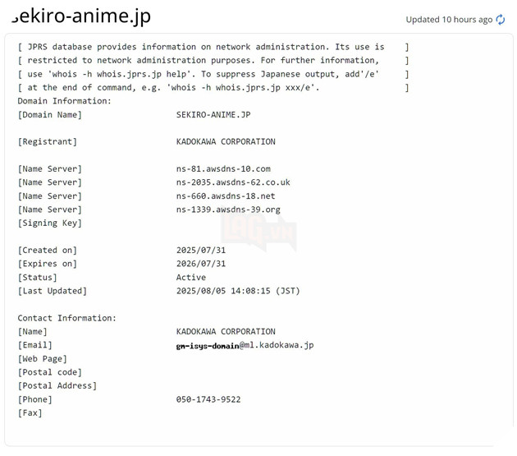Image resolution: width=517 pixels, height=456 pixels.
Task: Click the phone number 050-1743-9522
Action: pyautogui.click(x=208, y=399)
